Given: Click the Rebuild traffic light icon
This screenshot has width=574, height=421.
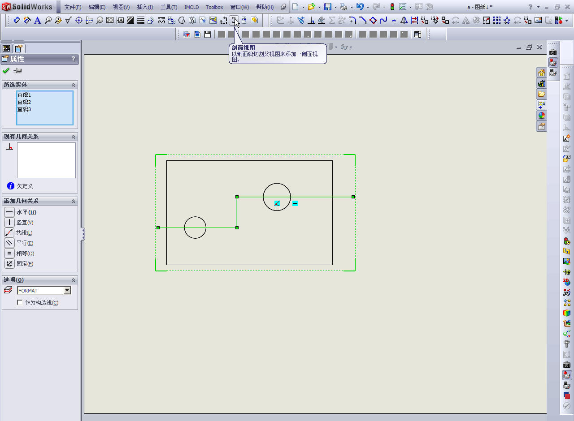Looking at the screenshot, I should coord(392,7).
